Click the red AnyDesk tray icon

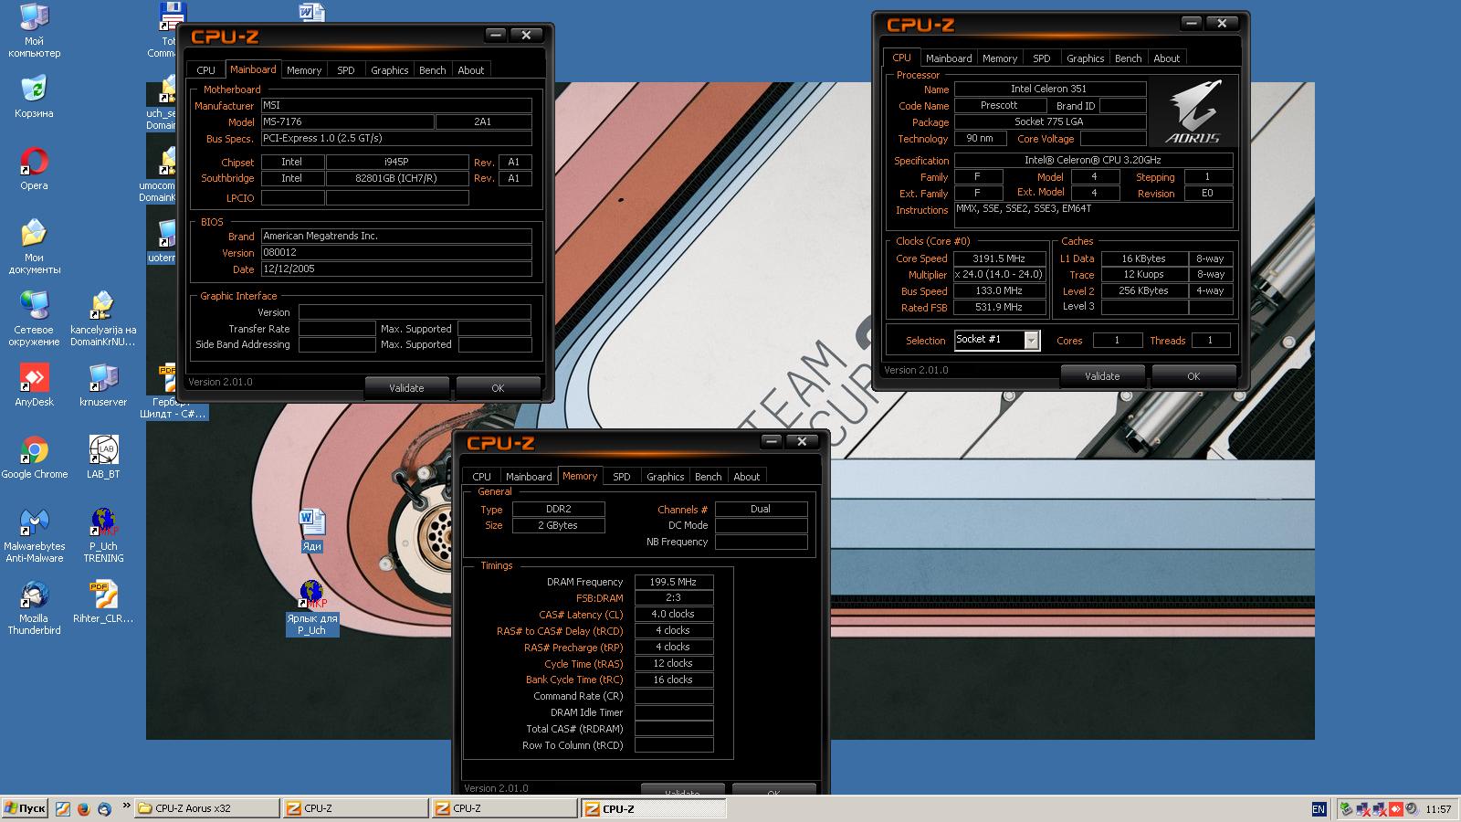[1396, 809]
